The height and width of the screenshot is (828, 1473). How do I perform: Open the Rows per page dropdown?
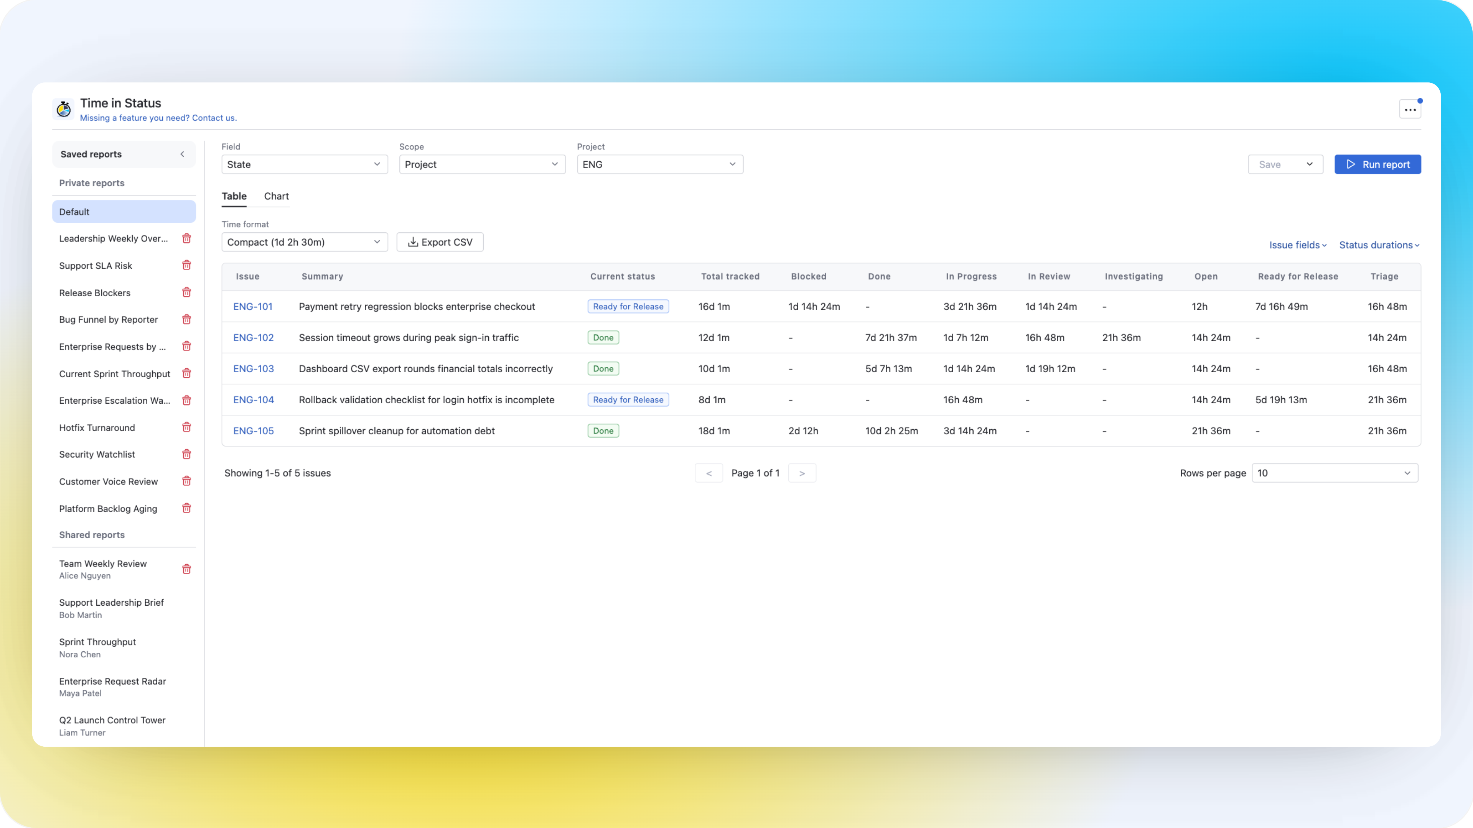point(1335,473)
